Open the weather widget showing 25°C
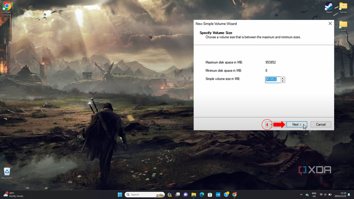 pos(14,195)
